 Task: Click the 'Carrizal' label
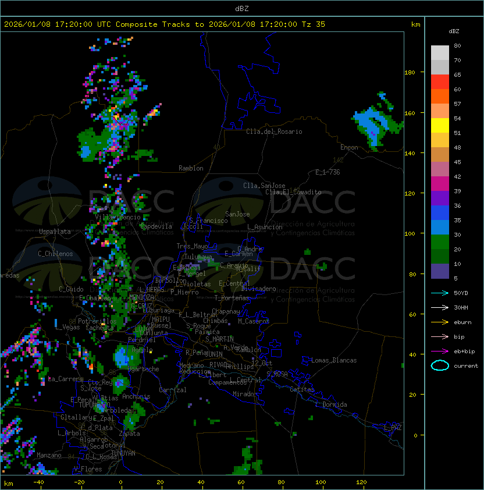click(x=173, y=390)
